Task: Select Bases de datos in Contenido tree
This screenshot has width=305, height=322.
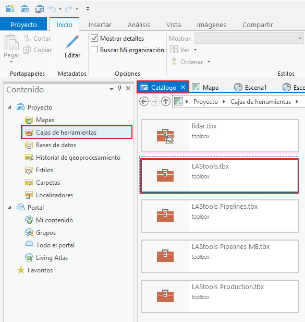Action: pos(56,145)
